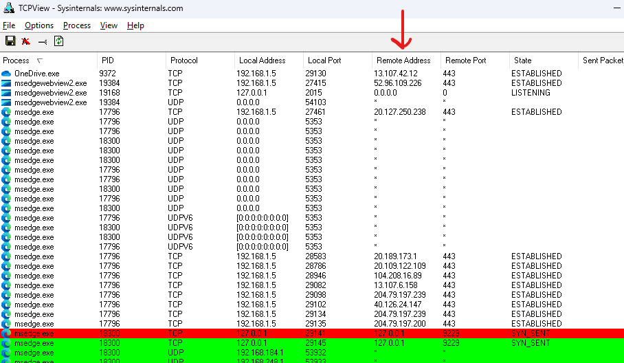The width and height of the screenshot is (624, 363).
Task: Click Edge icon in red highlighted row
Action: tap(6, 333)
